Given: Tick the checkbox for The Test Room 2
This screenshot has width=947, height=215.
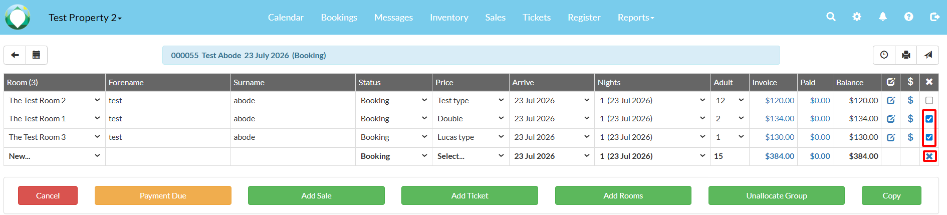Looking at the screenshot, I should pos(929,100).
